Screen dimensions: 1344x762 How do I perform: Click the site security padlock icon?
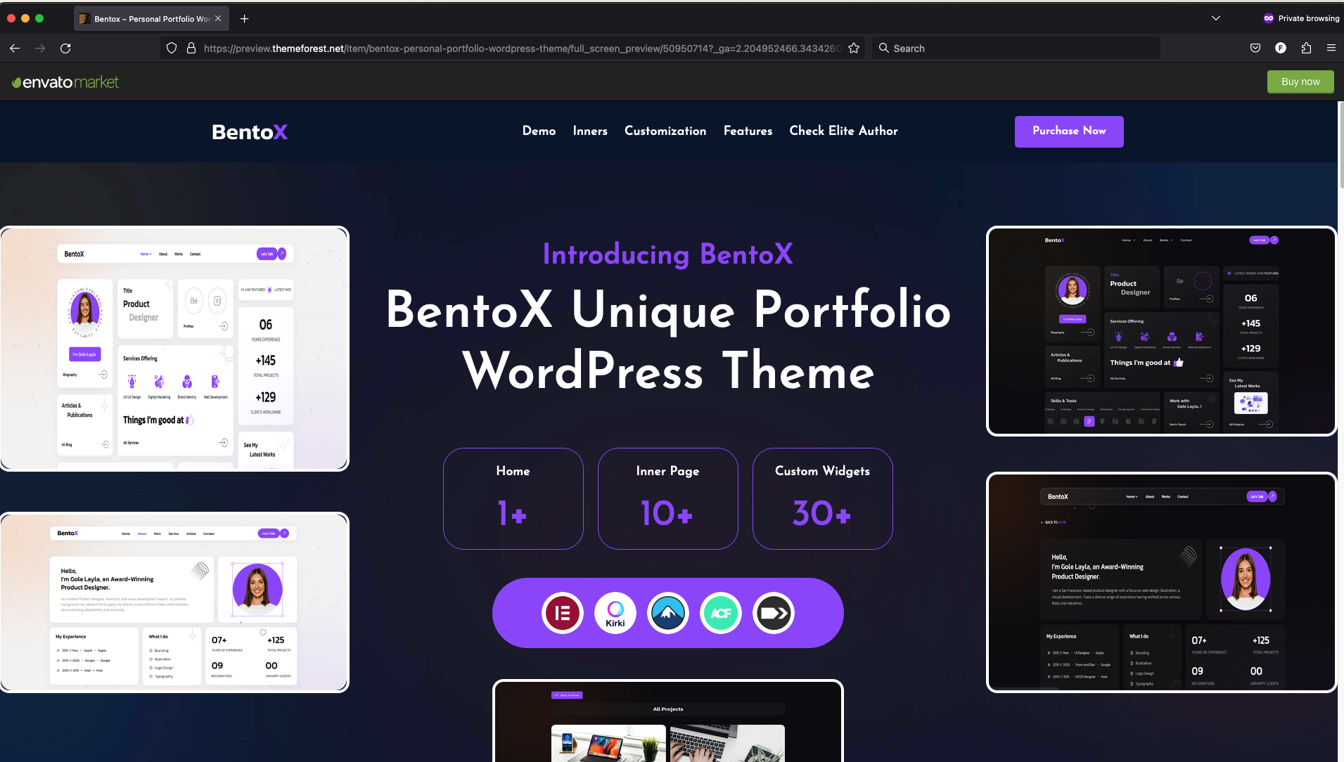coord(191,49)
